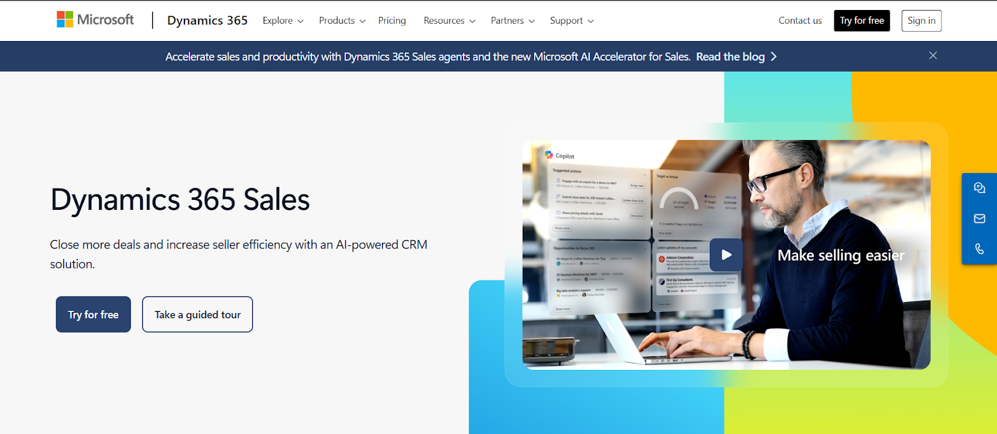This screenshot has height=434, width=997.
Task: Open the chat icon in side panel
Action: click(x=980, y=188)
